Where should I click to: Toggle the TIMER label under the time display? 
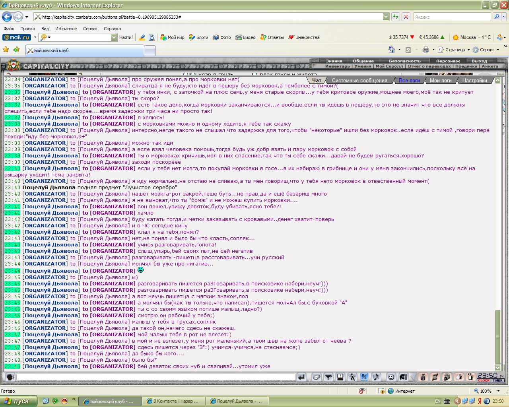tap(498, 380)
